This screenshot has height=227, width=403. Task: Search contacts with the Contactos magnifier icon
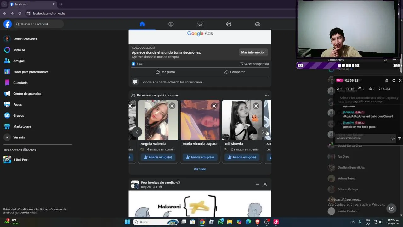coord(385,60)
